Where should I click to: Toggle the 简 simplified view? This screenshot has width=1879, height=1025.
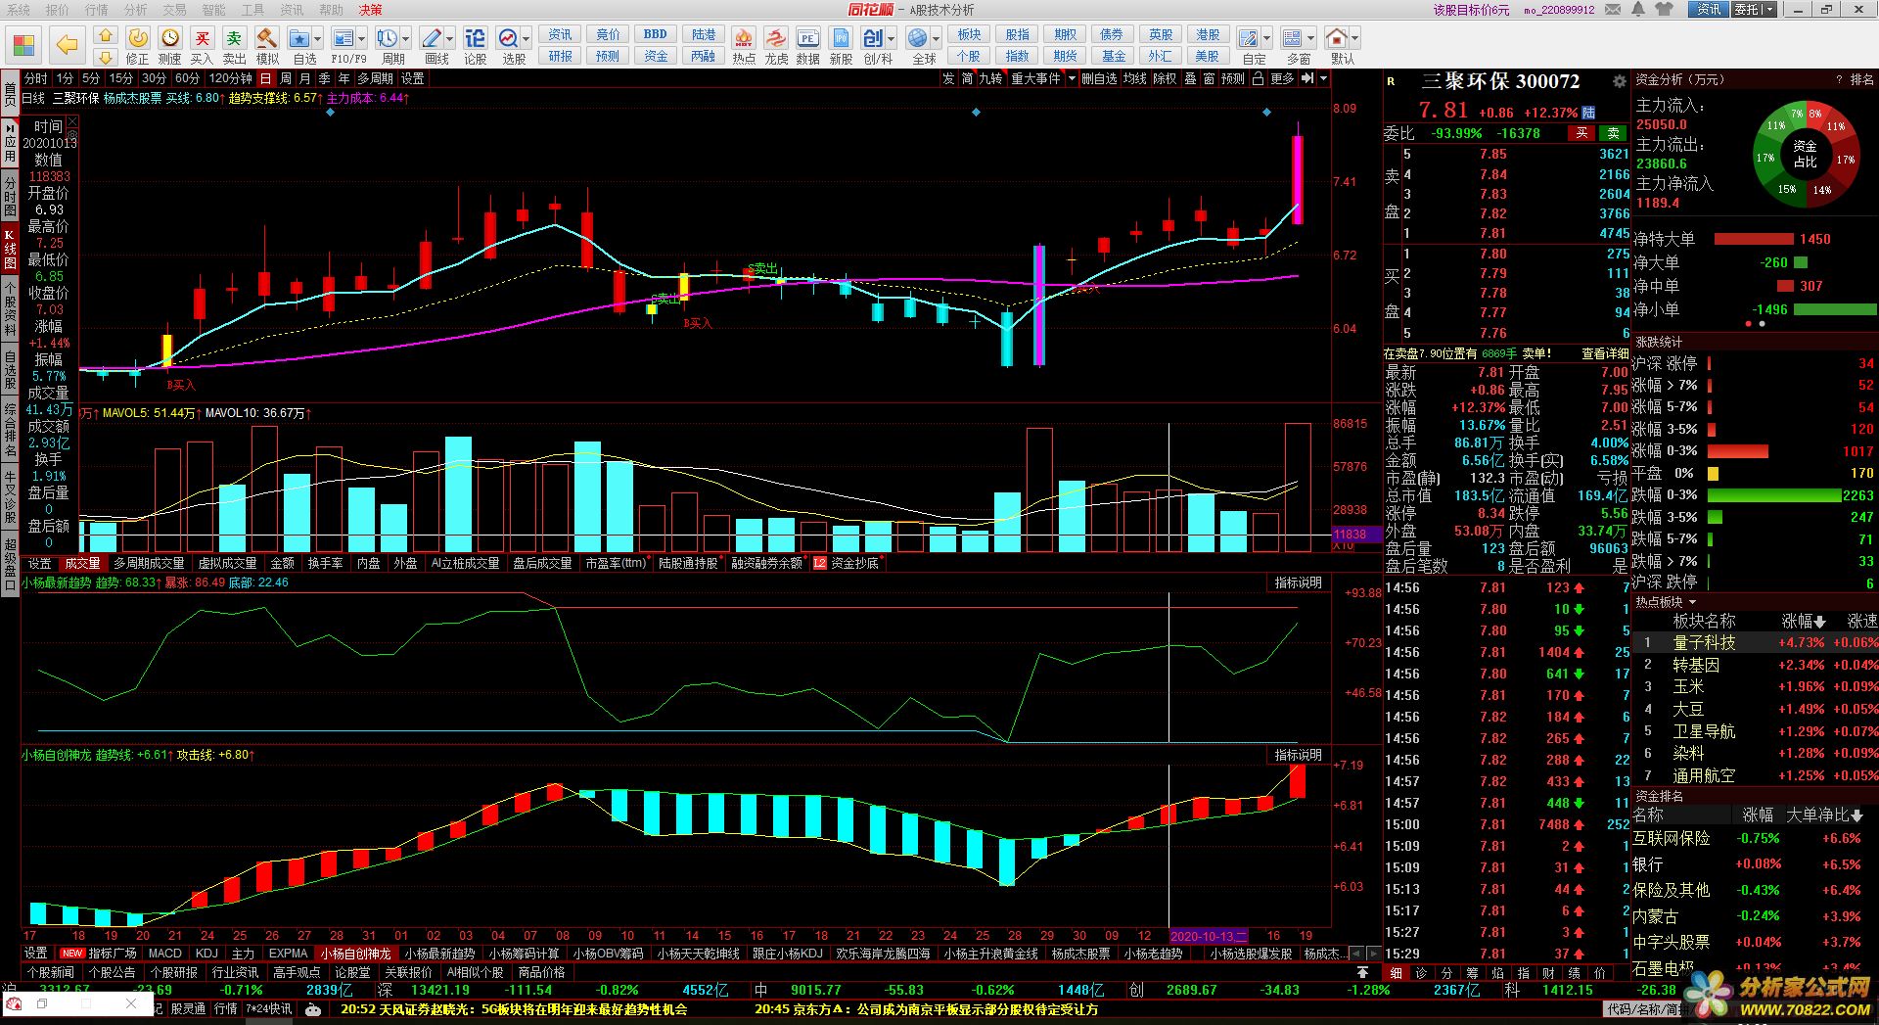(967, 78)
